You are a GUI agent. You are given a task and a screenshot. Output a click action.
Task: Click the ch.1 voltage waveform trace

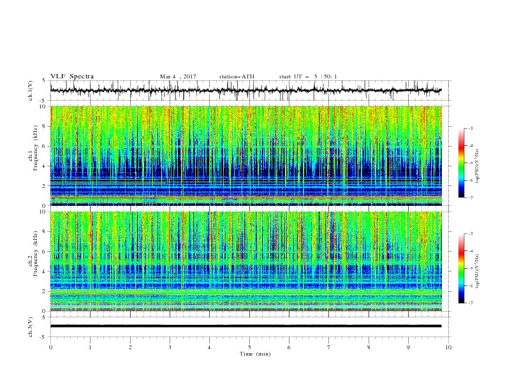(x=245, y=90)
